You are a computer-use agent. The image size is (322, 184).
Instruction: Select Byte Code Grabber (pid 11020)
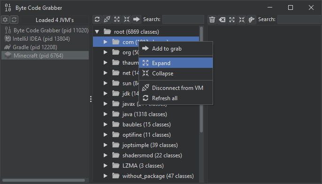click(45, 30)
